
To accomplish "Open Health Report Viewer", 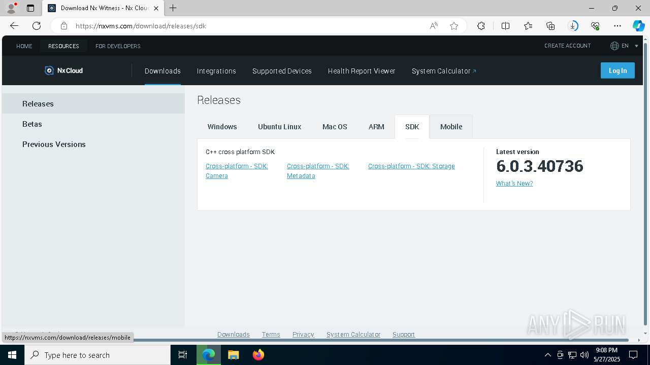I will tap(362, 71).
